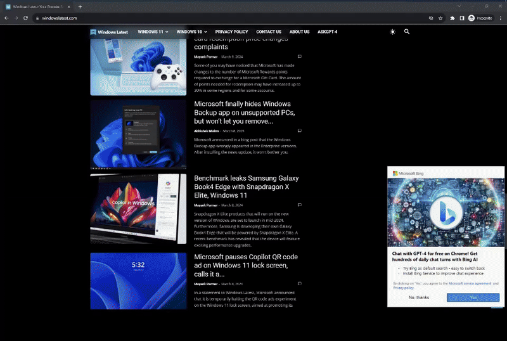This screenshot has height=341, width=507.
Task: Click the Windows Latest site logo
Action: [109, 32]
